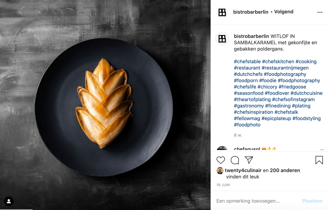The height and width of the screenshot is (210, 328).
Task: Show tagged people icon on the photo
Action: pyautogui.click(x=9, y=201)
